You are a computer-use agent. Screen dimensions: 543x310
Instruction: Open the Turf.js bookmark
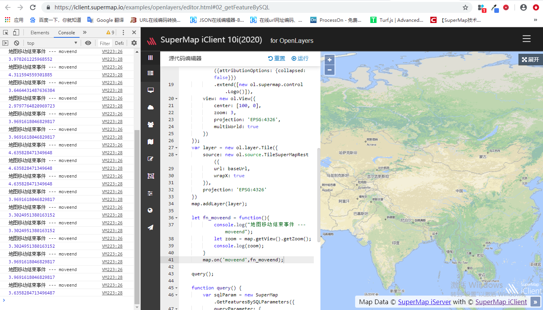click(x=397, y=20)
